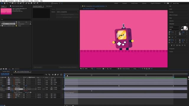Hide the Front Arm layer eye
This screenshot has height=106, width=189.
coord(1,82)
